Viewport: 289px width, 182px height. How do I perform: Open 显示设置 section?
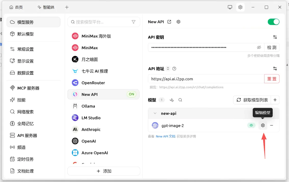[34, 61]
